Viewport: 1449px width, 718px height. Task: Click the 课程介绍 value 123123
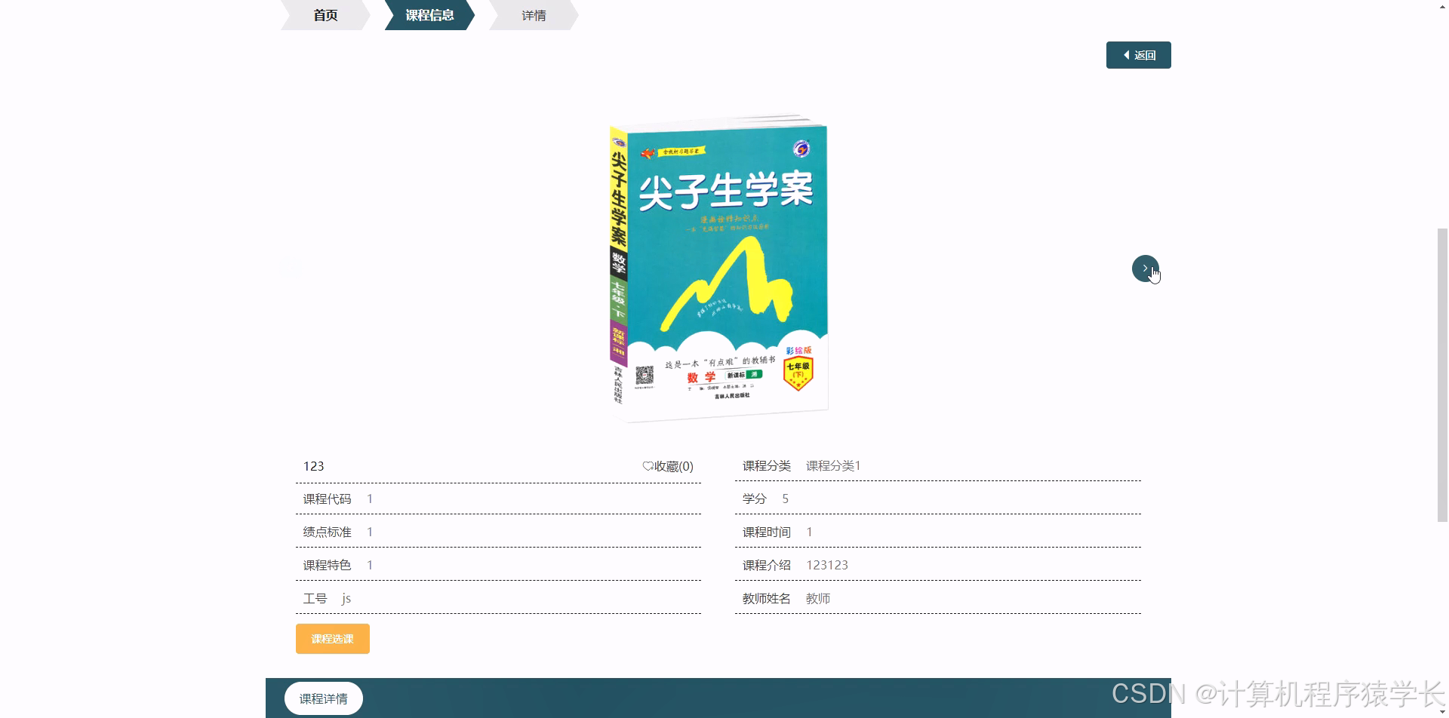pos(827,566)
